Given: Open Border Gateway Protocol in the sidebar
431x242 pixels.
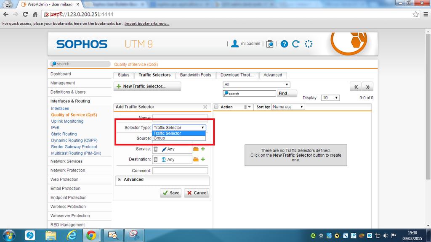Looking at the screenshot, I should click(74, 147).
